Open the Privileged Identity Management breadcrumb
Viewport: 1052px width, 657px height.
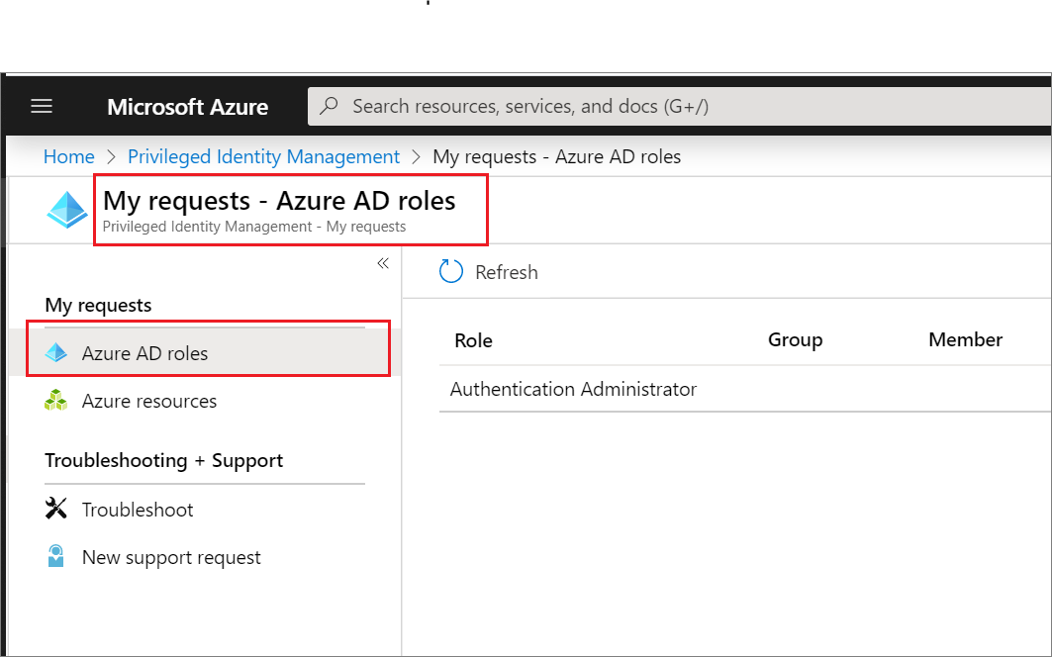click(x=263, y=156)
